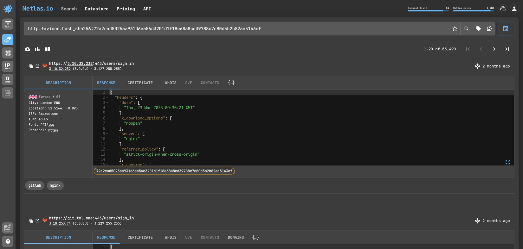Click the magnifier search icon
523x249 pixels.
click(x=466, y=29)
